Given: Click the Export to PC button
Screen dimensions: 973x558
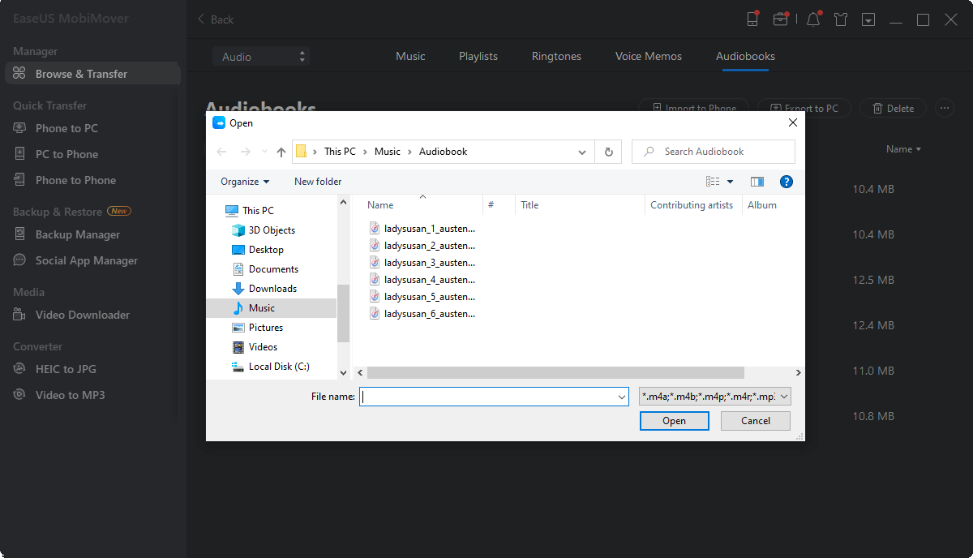Looking at the screenshot, I should pos(804,108).
